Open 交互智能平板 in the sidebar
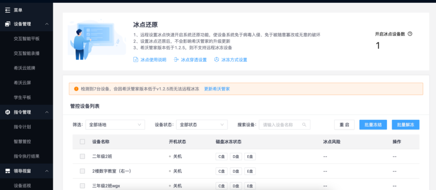Screen dimensions: 436x190 (x=27, y=39)
